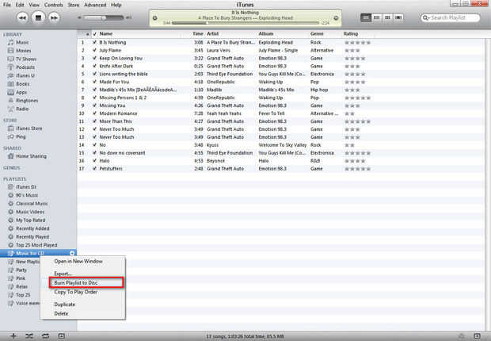Click the playback progress bar
491x341 pixels.
[246, 23]
